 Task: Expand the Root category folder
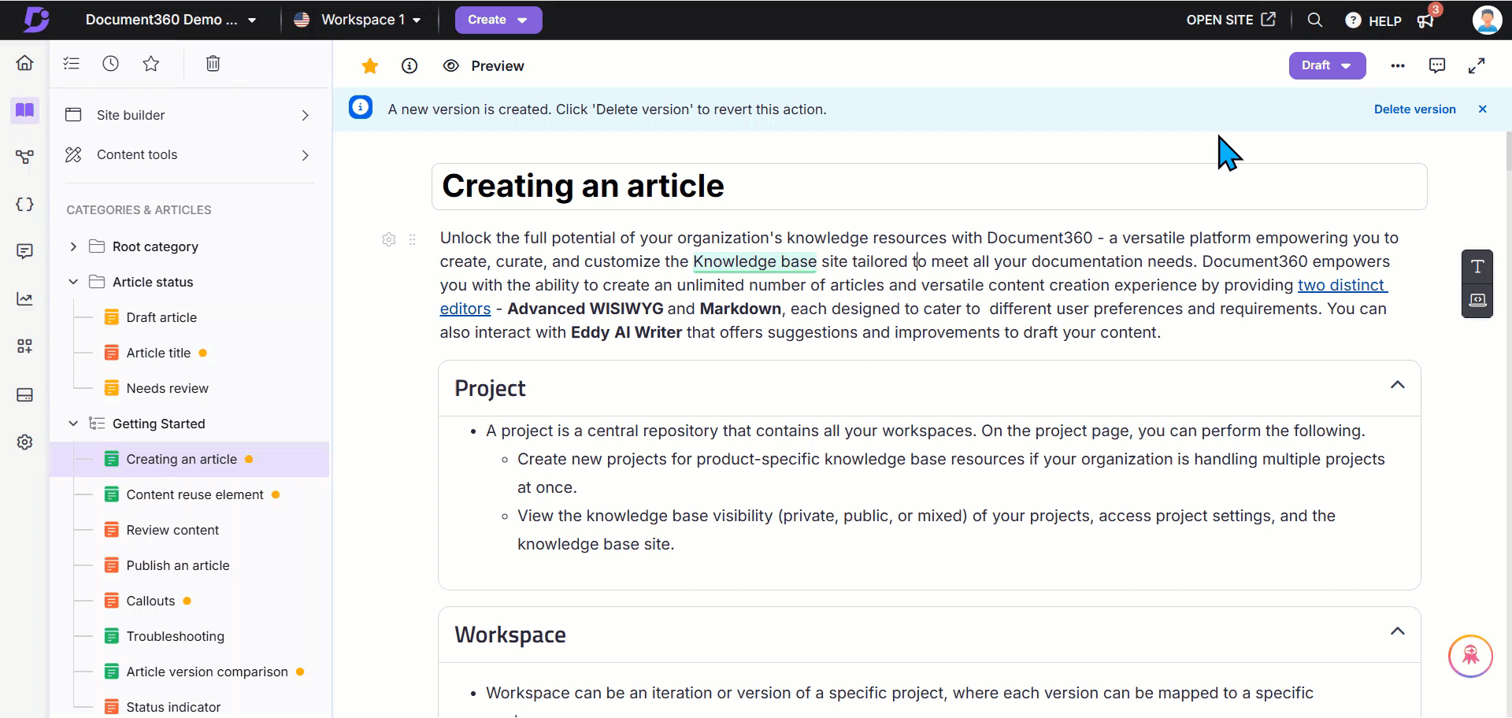click(73, 246)
